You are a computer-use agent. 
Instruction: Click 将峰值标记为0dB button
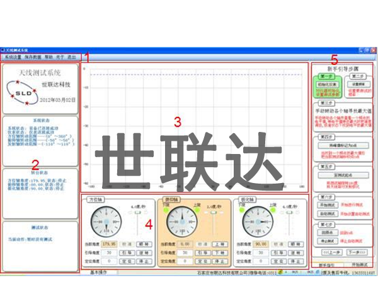pyautogui.click(x=343, y=145)
